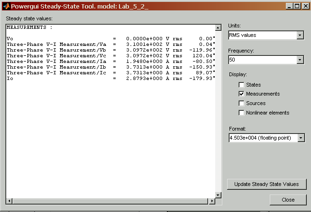
Task: Click the Three-Phase V-I Measurement/Ic row
Action: point(111,73)
